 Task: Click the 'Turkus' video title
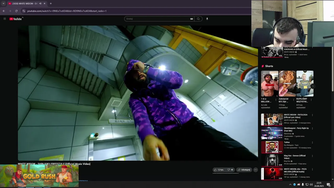(287, 142)
